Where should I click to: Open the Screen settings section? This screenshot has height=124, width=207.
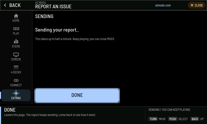pos(16,57)
